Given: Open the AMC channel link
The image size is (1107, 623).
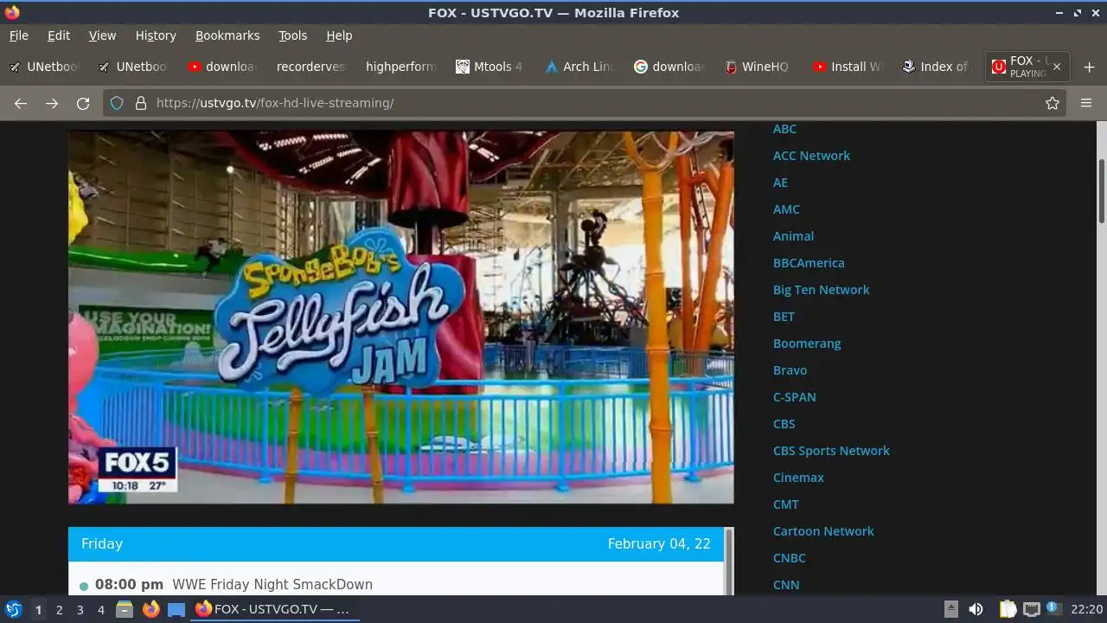Looking at the screenshot, I should [786, 209].
